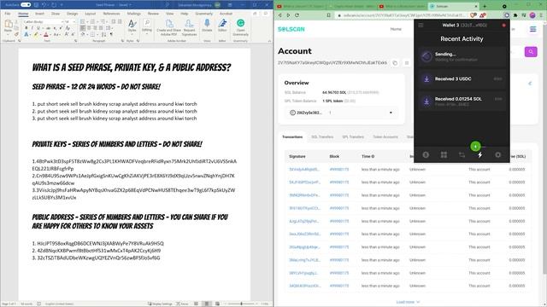The image size is (547, 307).
Task: Click the Undo icon in Word title bar
Action: tap(44, 5)
